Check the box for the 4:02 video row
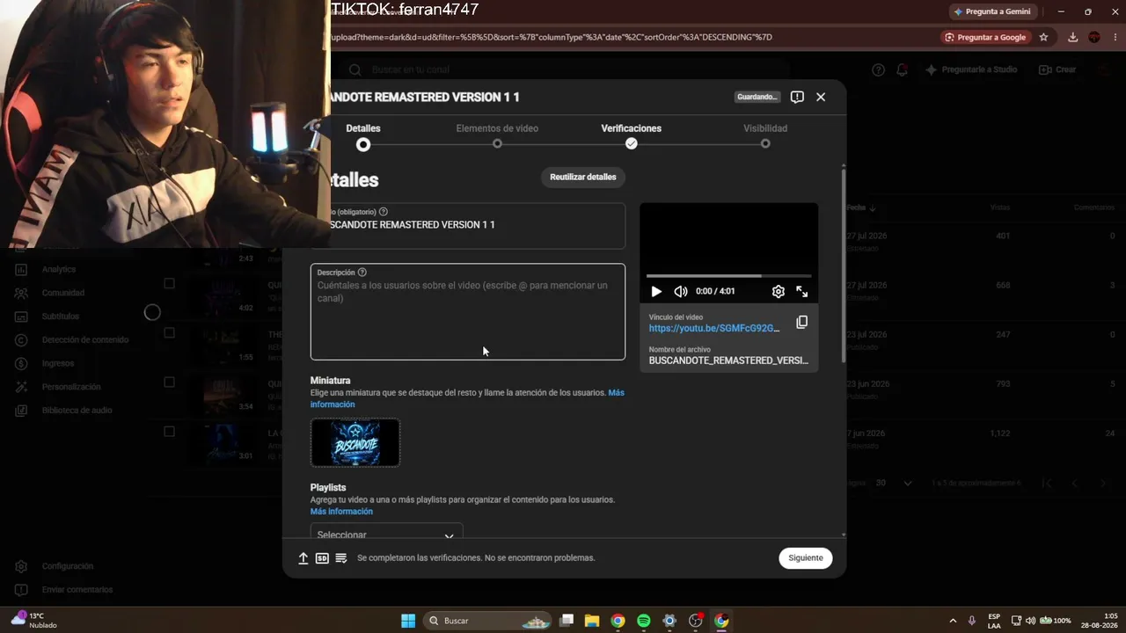 click(169, 283)
